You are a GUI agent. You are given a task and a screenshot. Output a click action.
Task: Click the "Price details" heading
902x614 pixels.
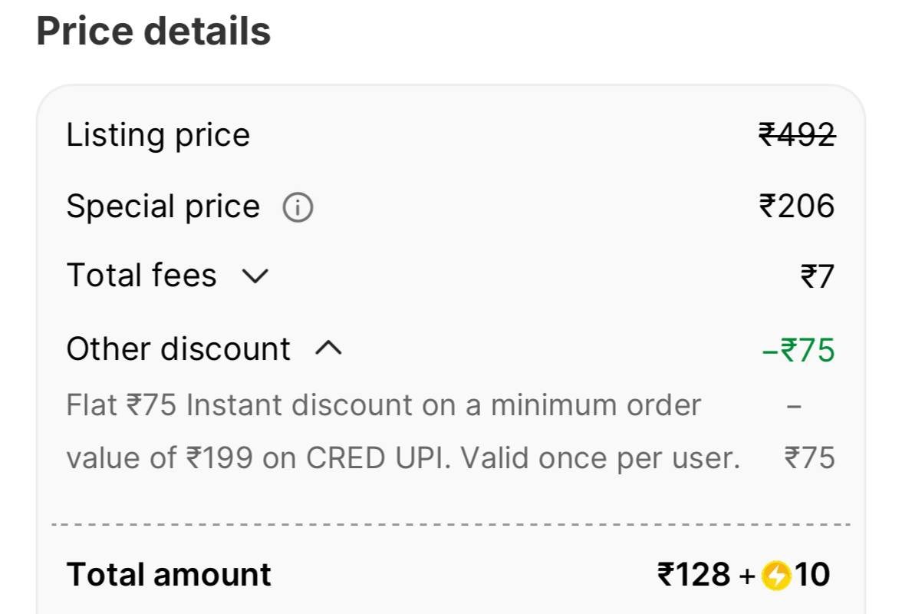[153, 31]
